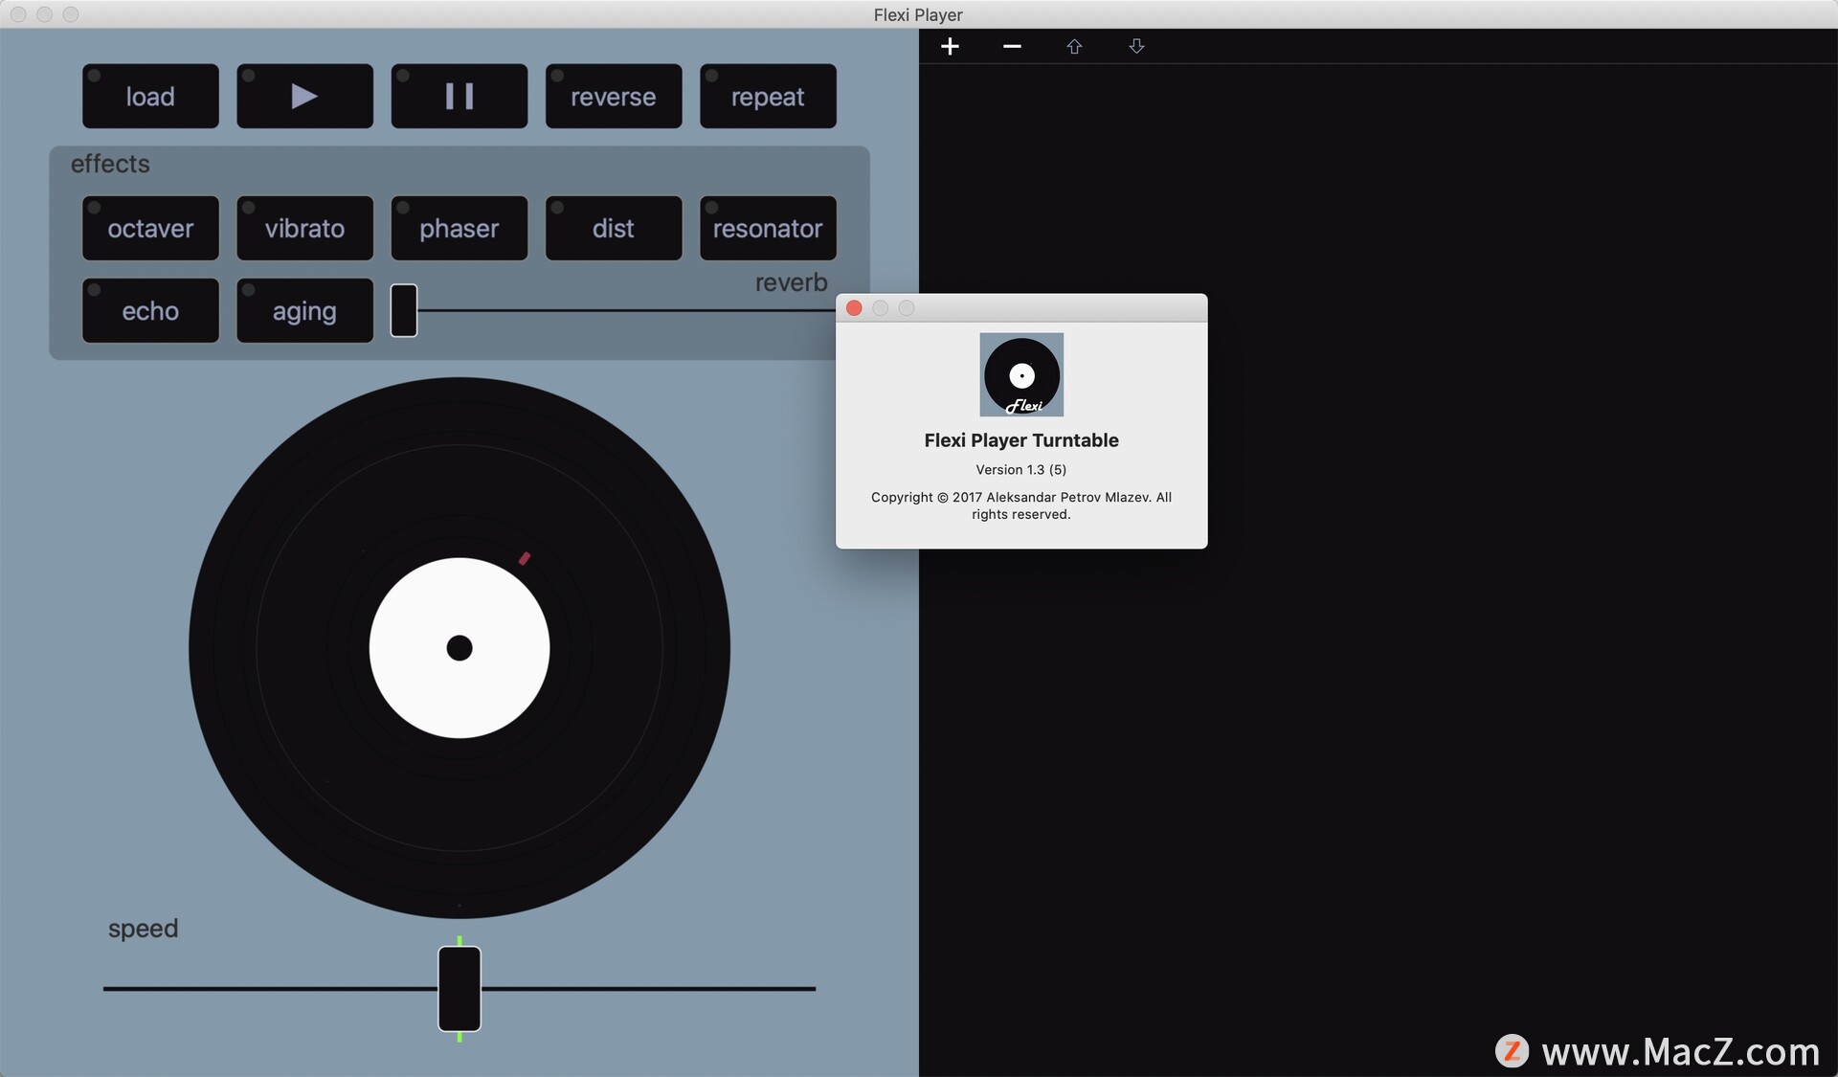This screenshot has width=1838, height=1077.
Task: Click the play triangle button
Action: (304, 96)
